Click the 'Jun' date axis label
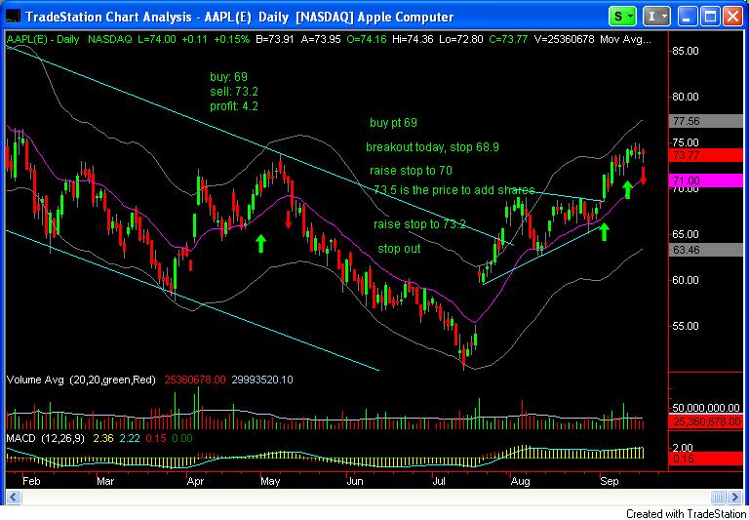The height and width of the screenshot is (520, 749). click(354, 481)
